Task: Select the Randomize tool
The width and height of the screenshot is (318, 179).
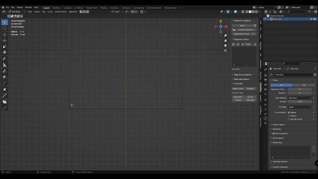Action: pos(4,108)
